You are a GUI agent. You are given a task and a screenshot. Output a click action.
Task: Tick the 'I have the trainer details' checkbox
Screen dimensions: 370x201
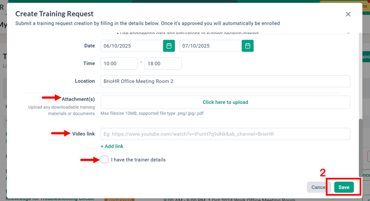click(x=104, y=159)
